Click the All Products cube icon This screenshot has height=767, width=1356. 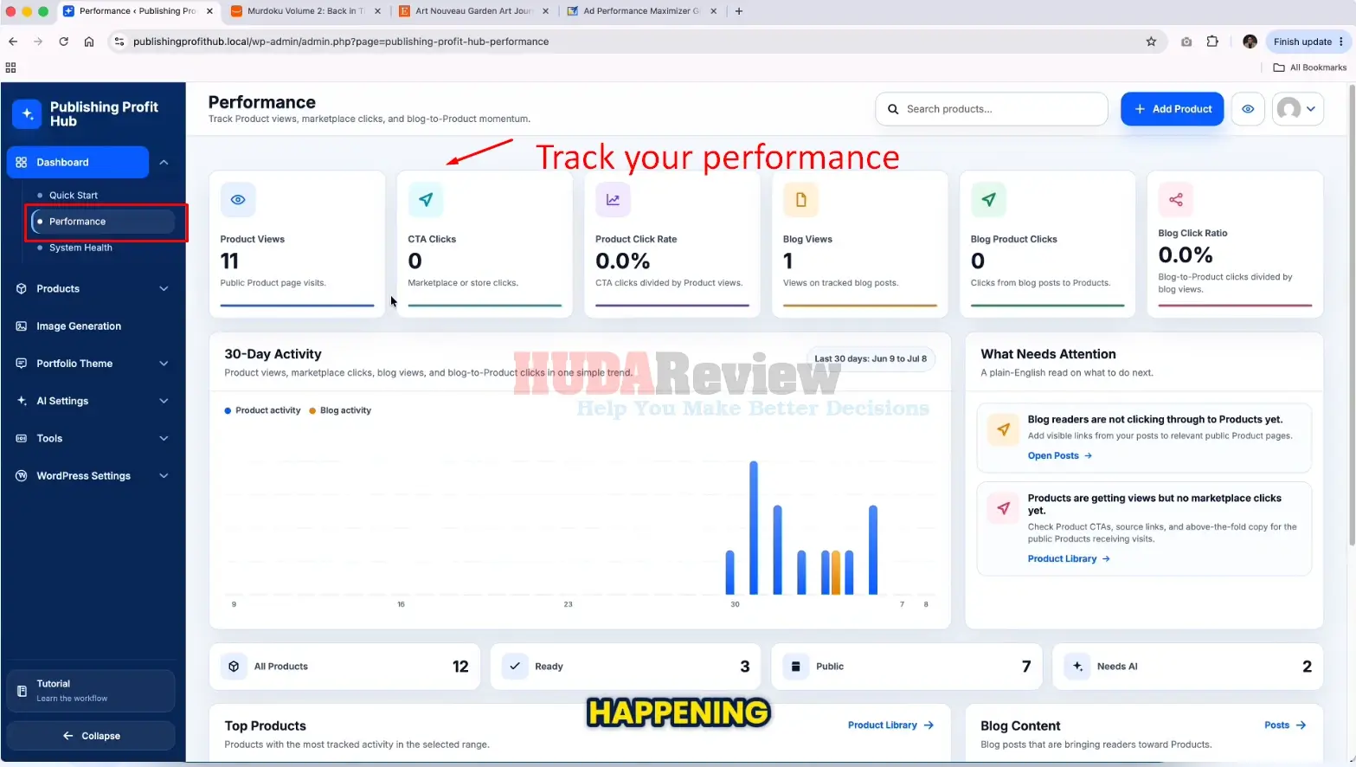[x=234, y=667]
